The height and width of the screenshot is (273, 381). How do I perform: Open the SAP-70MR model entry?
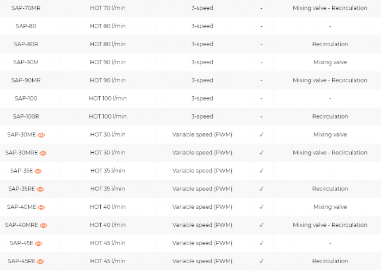[26, 8]
